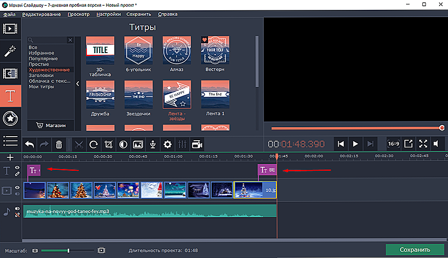The width and height of the screenshot is (448, 258).
Task: Click the green Сохранить button
Action: coord(415,250)
